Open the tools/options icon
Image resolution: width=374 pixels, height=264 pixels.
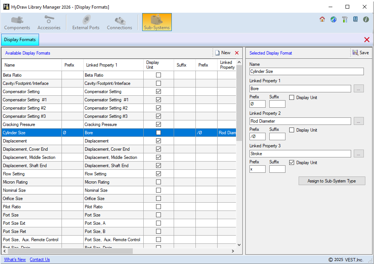tap(344, 19)
